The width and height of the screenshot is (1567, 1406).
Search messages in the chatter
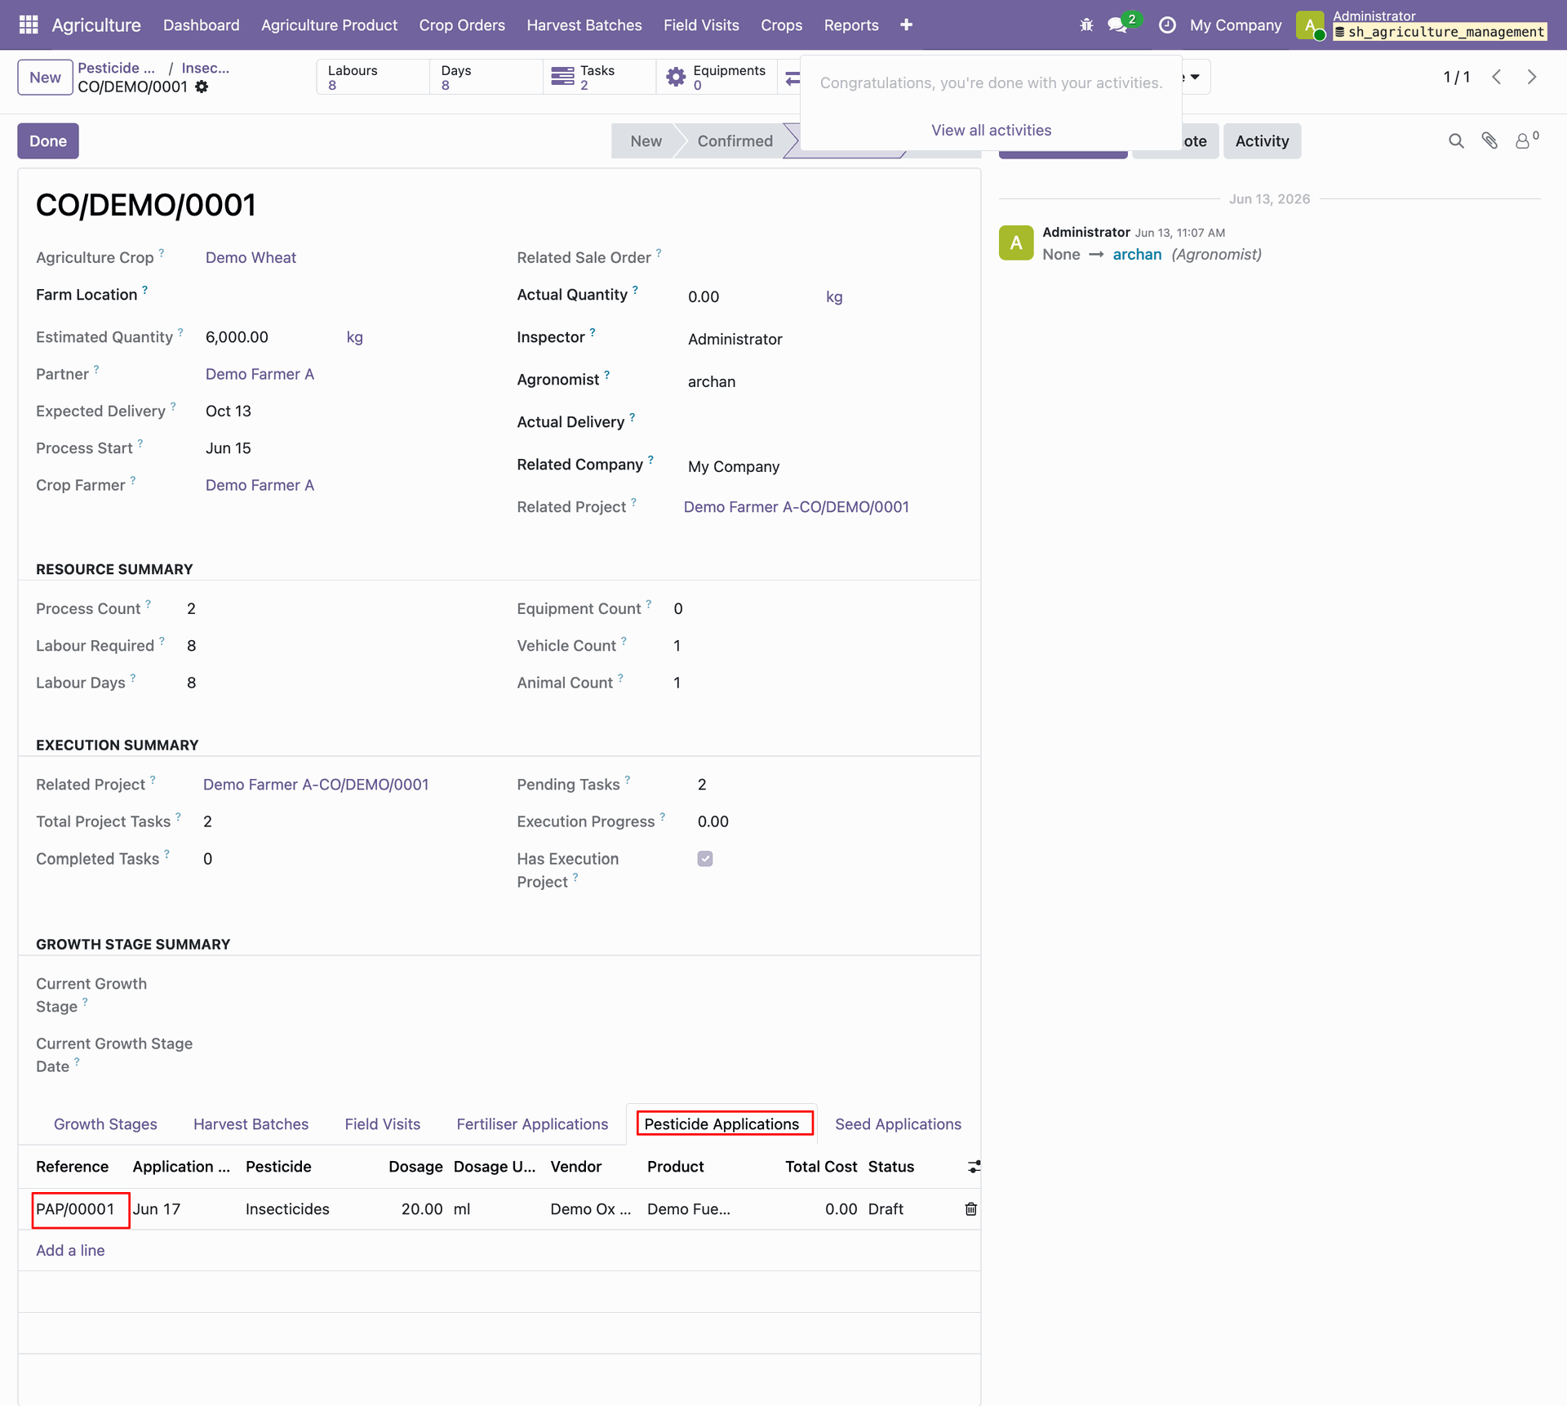click(1456, 140)
